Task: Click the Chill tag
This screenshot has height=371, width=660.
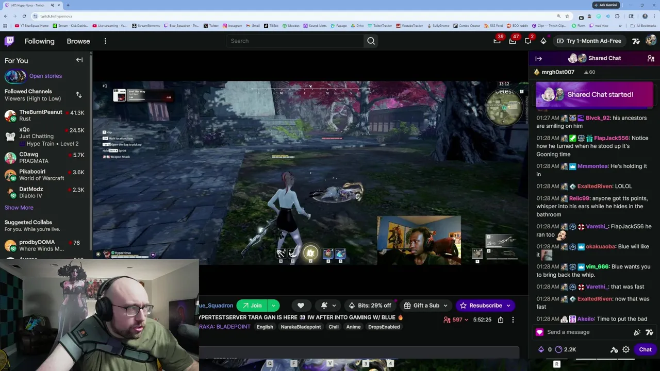Action: 334,327
